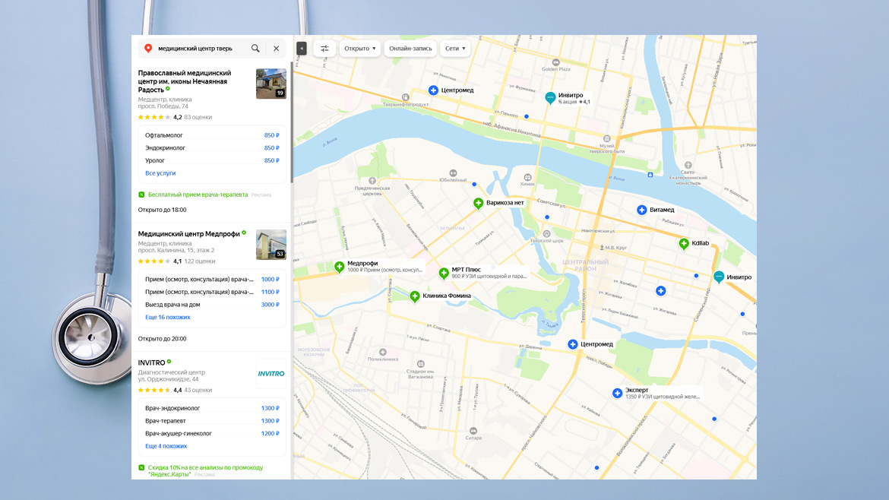
Task: Open the filter settings icon
Action: (324, 49)
